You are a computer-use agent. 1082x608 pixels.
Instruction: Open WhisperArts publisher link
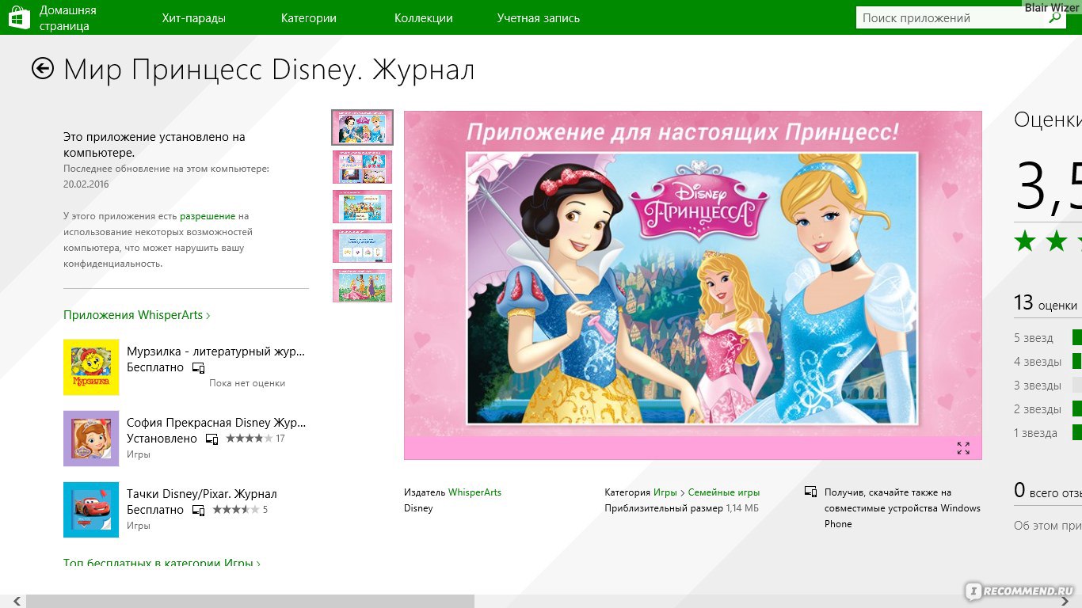[474, 492]
